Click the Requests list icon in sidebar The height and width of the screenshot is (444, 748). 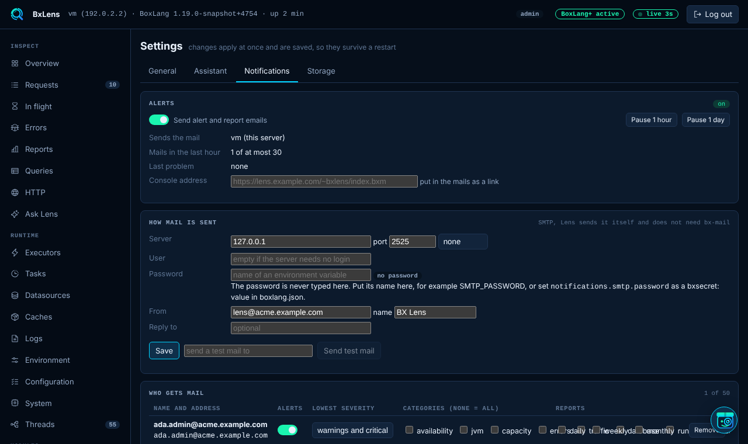pos(15,85)
